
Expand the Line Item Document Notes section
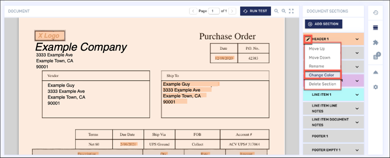pos(357,122)
